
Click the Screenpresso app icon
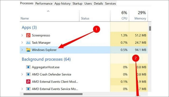[x=28, y=35]
